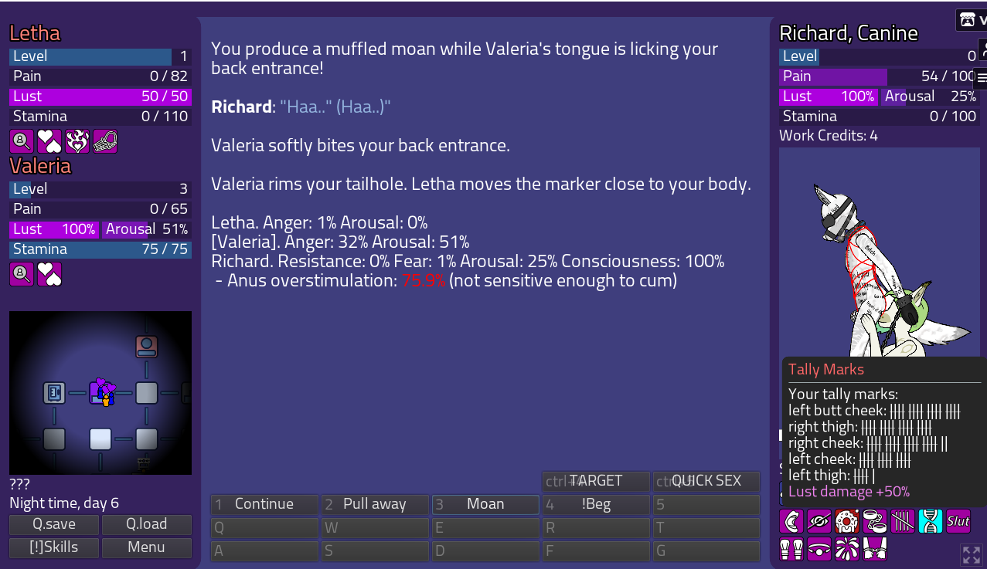Screen dimensions: 987x569
Task: Click the Q.save quick save button
Action: (54, 524)
